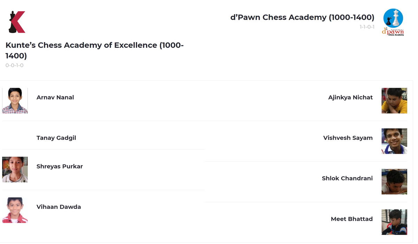
Task: Click Kunte's Chess Academy red K logo
Action: click(x=17, y=22)
